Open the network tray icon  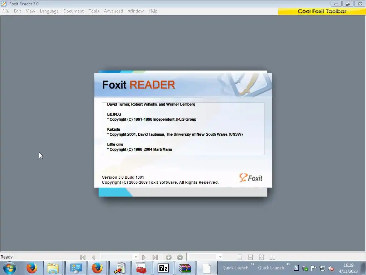322,268
